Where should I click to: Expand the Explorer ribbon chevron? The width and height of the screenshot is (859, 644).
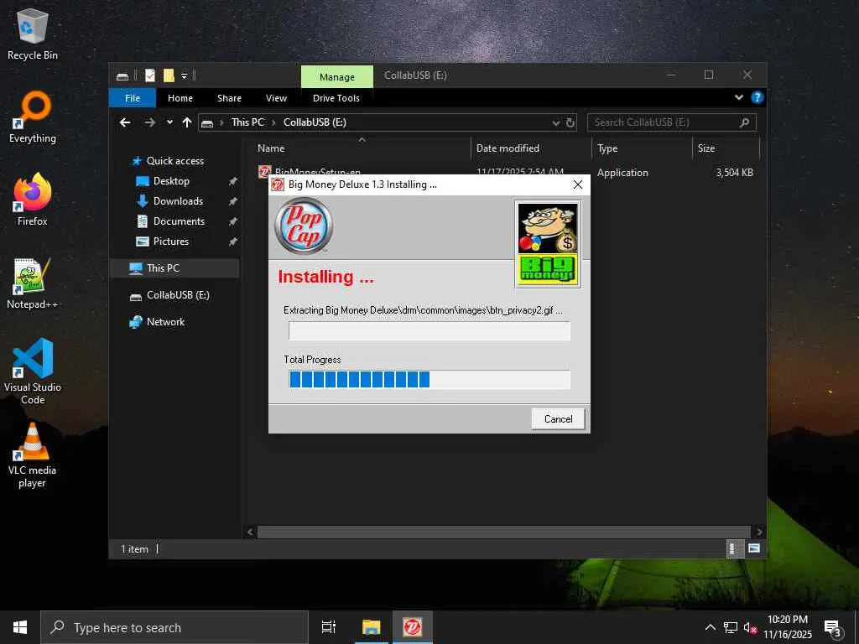[739, 97]
